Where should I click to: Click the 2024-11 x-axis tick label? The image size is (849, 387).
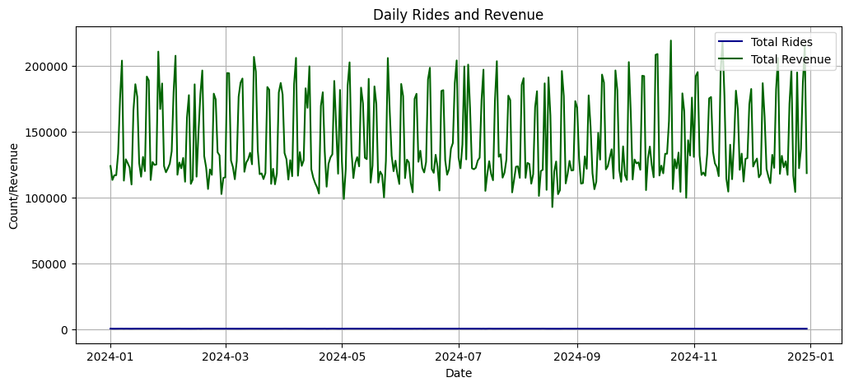point(693,357)
